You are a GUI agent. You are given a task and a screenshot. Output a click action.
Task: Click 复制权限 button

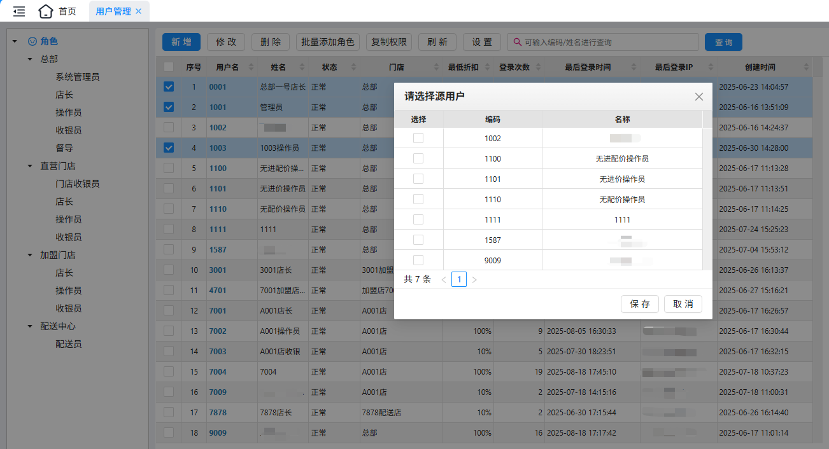[389, 42]
